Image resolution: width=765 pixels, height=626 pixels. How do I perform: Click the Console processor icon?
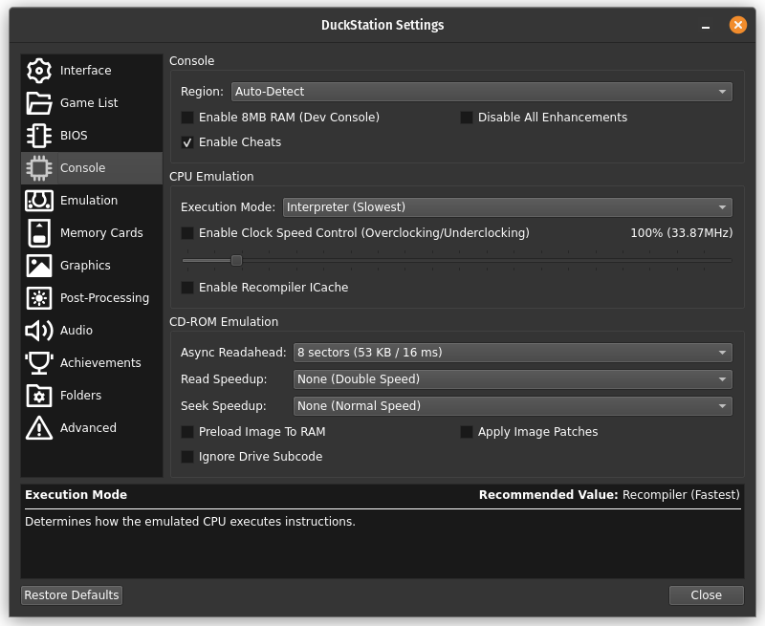click(x=39, y=167)
